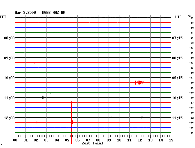
Task: Click the "09" minute axis label
Action: click(109, 140)
